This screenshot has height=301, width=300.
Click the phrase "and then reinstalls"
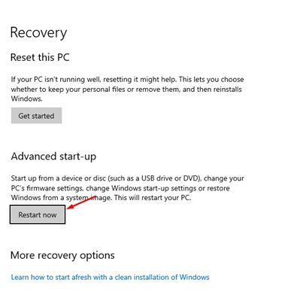point(212,90)
